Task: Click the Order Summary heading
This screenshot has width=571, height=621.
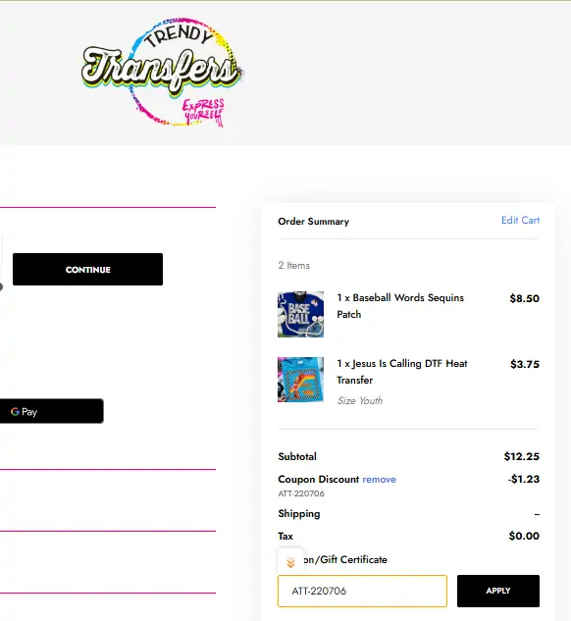Action: click(x=314, y=222)
